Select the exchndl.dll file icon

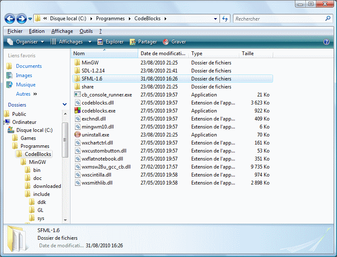[x=78, y=119]
